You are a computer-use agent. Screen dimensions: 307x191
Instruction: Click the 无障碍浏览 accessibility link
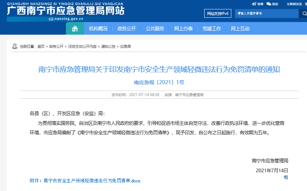294,4
